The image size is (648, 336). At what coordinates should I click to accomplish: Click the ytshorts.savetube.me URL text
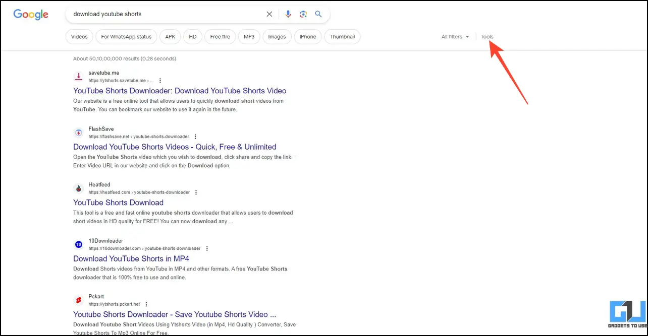tap(121, 81)
